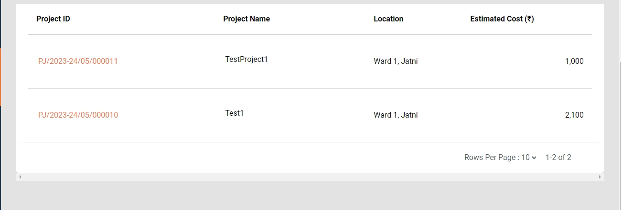
Task: Select Ward 1, Jatni in Test1 row
Action: coord(396,115)
